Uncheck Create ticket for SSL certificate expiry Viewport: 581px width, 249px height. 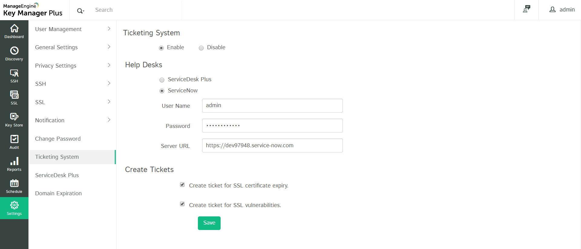click(x=182, y=184)
